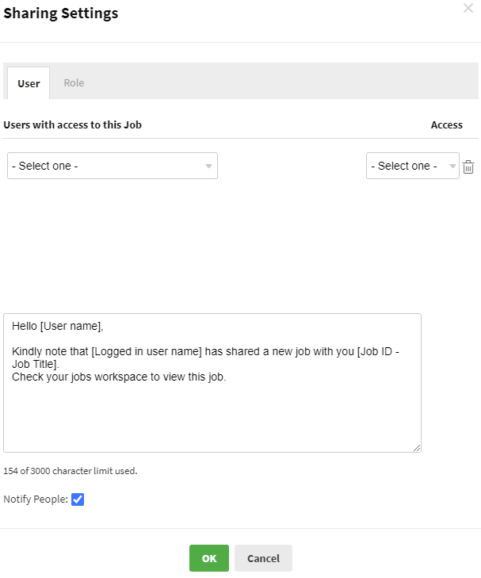Viewport: 481px width, 578px height.
Task: Switch to the Role tab
Action: pyautogui.click(x=74, y=83)
